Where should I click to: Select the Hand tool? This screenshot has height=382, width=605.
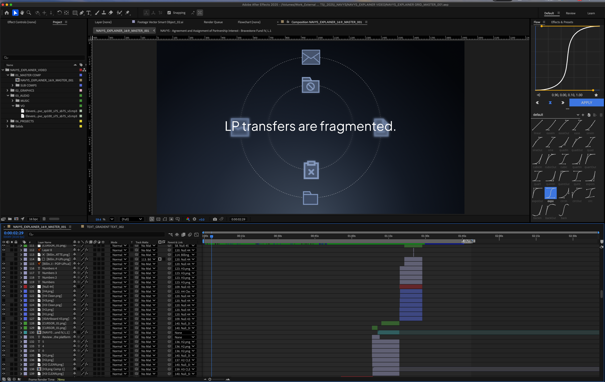pyautogui.click(x=22, y=13)
